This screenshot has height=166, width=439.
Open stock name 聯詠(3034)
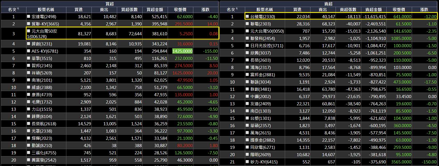260,82
